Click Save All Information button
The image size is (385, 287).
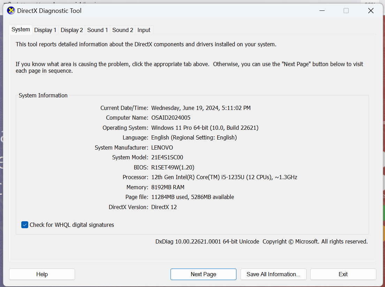point(273,274)
